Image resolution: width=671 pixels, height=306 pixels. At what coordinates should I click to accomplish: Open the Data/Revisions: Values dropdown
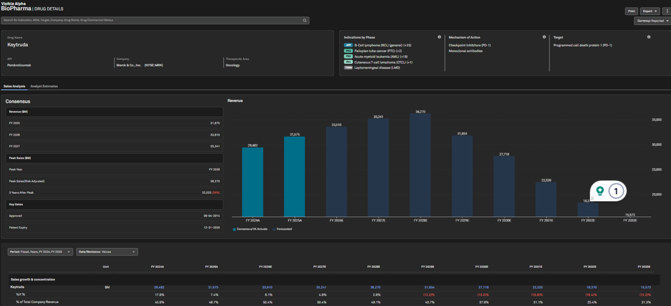pyautogui.click(x=107, y=252)
